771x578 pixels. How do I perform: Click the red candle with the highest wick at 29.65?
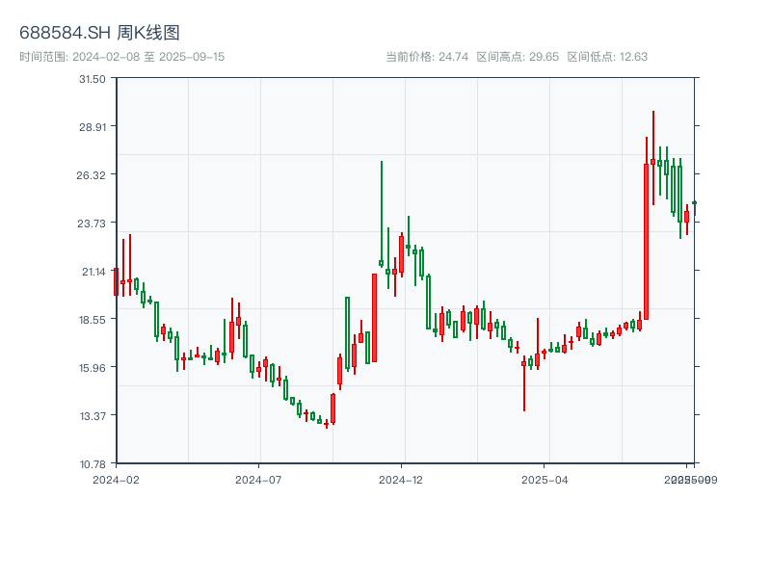pyautogui.click(x=653, y=162)
